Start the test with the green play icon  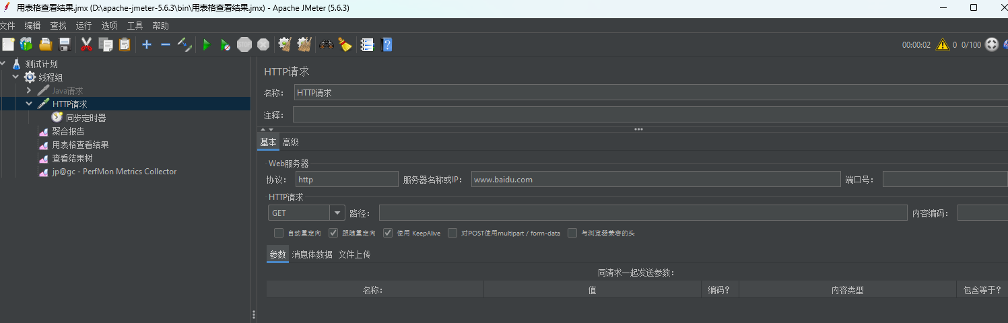[207, 44]
